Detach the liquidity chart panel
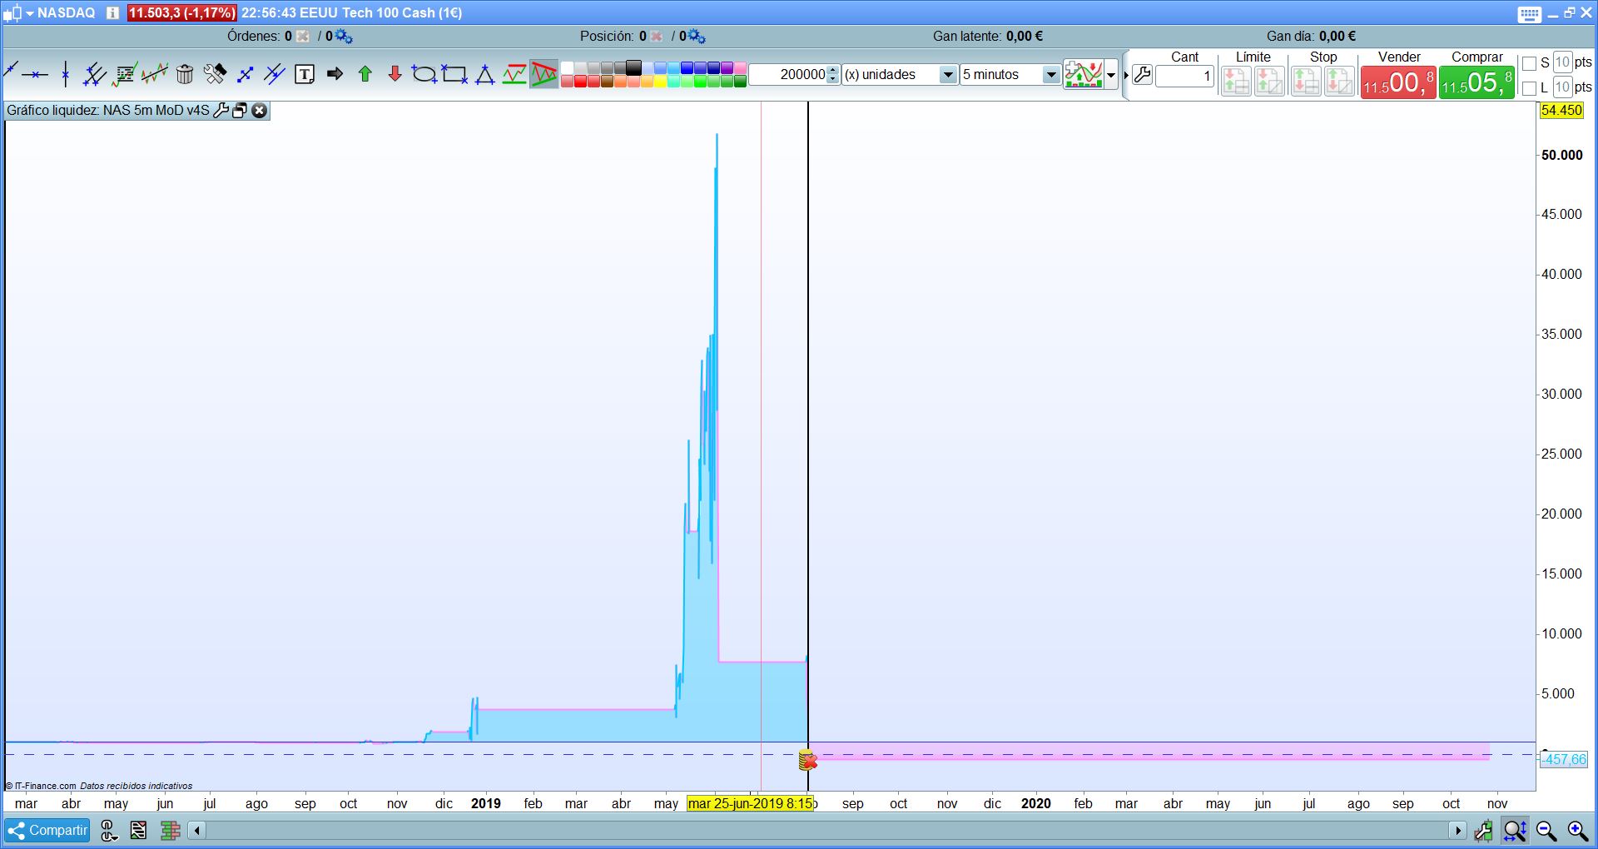The height and width of the screenshot is (849, 1598). tap(240, 111)
